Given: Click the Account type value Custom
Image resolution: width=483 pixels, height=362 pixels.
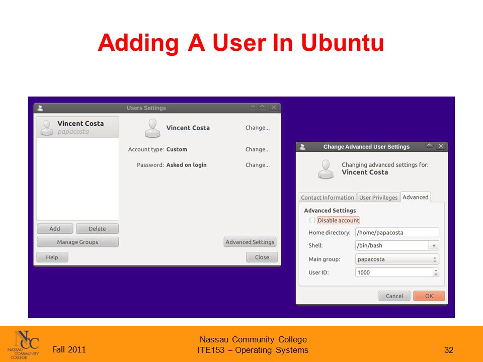Looking at the screenshot, I should point(177,149).
